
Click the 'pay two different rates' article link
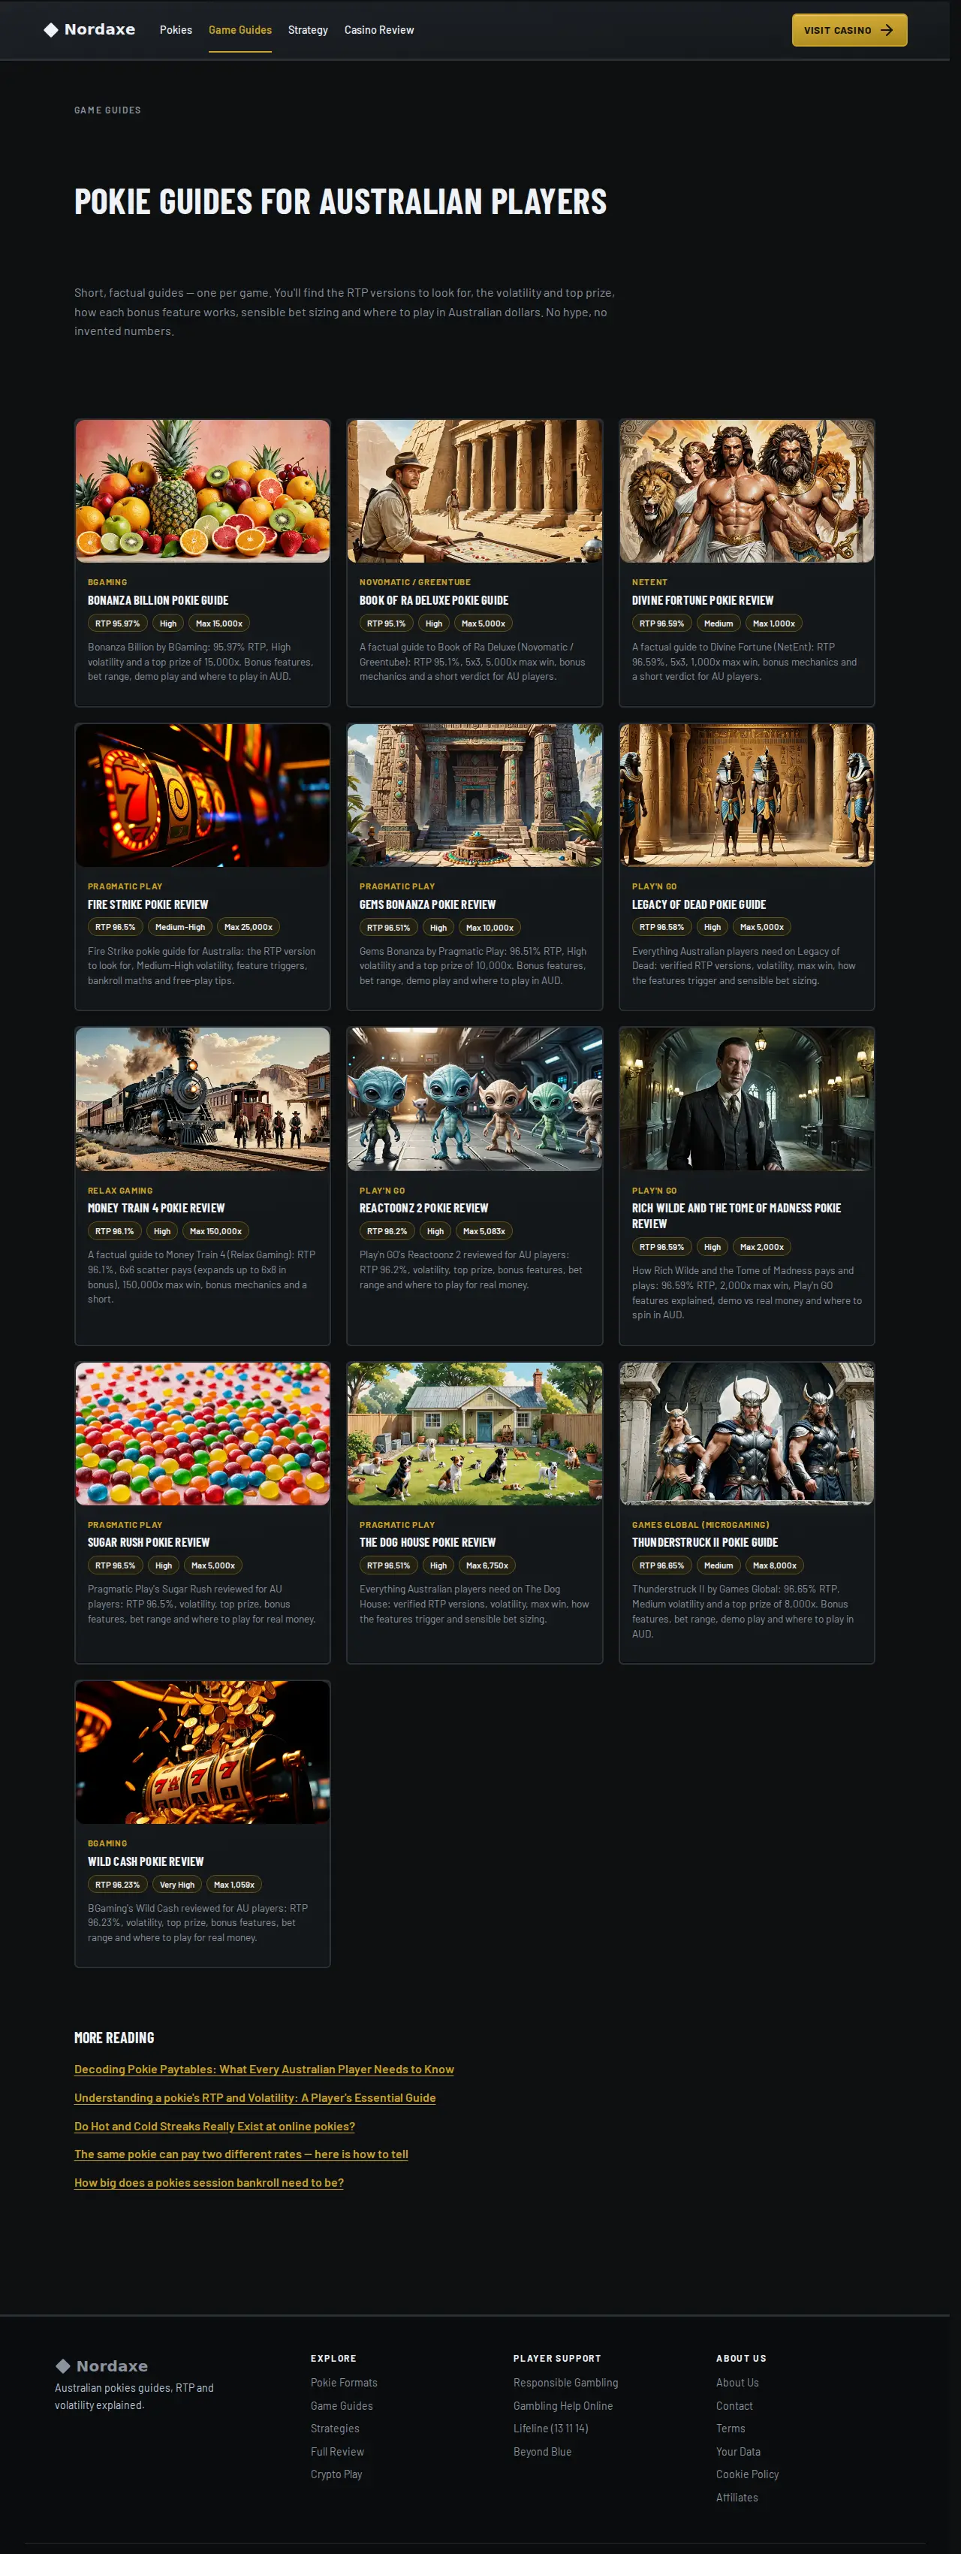[x=241, y=2154]
